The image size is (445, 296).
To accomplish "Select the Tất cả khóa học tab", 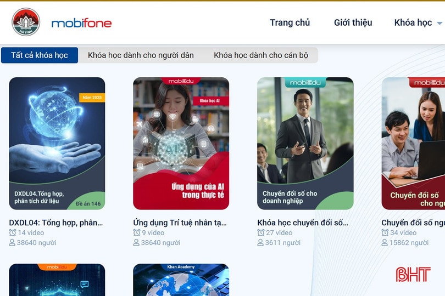I will pyautogui.click(x=40, y=55).
